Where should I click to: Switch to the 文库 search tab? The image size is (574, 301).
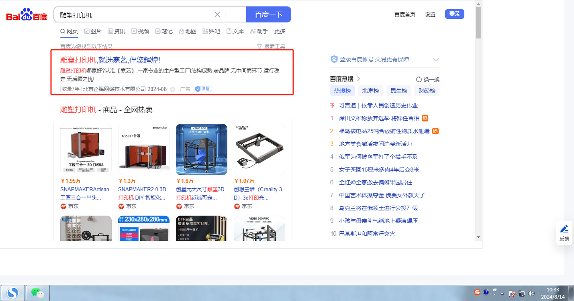(235, 31)
